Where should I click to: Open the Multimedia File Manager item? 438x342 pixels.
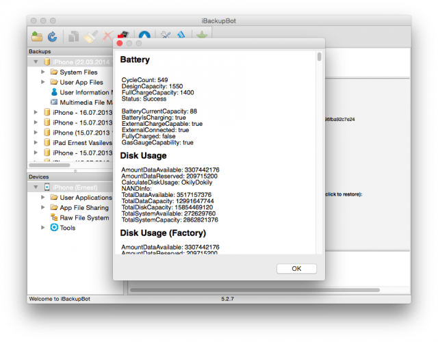coord(83,103)
